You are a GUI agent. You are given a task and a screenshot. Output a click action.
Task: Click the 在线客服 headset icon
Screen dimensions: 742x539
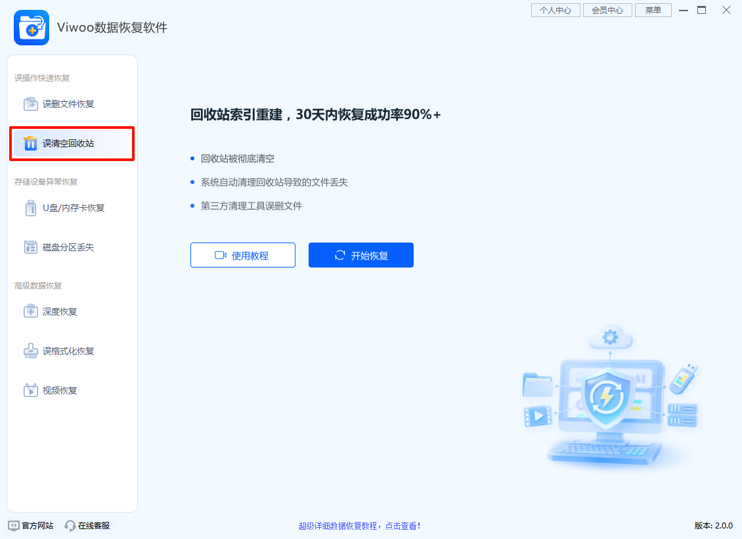[69, 525]
